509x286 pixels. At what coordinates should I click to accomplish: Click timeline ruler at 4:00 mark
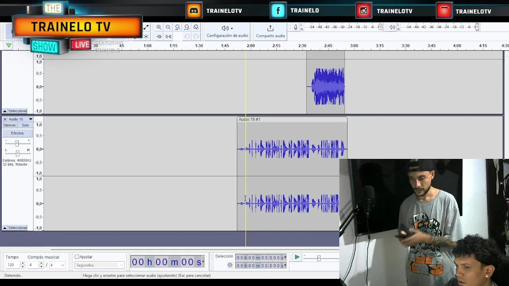[457, 46]
